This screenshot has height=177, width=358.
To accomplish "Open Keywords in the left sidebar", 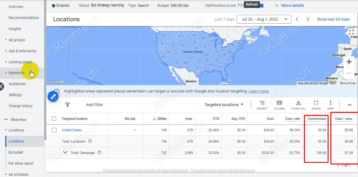I will pyautogui.click(x=16, y=73).
